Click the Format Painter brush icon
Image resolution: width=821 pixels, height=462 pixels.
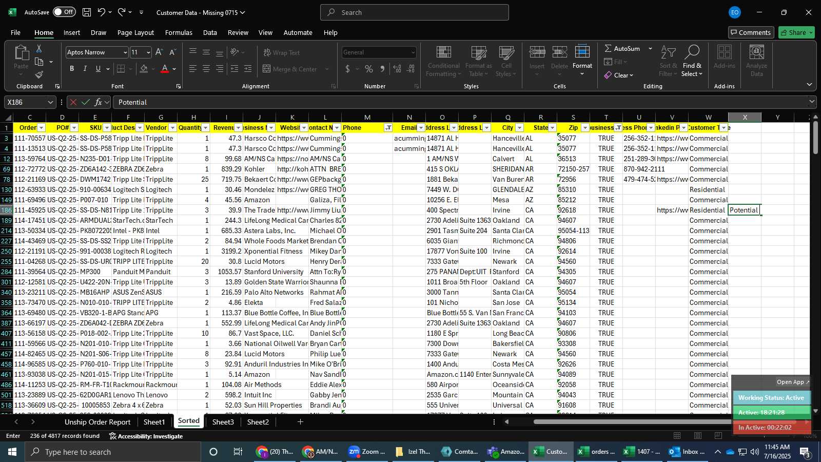39,75
